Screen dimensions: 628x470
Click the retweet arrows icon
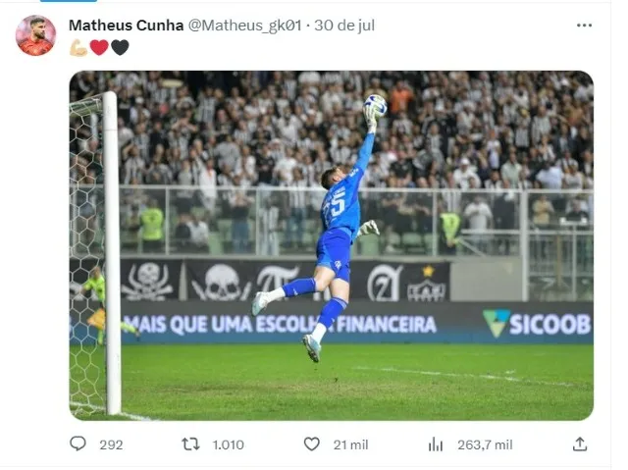click(190, 444)
